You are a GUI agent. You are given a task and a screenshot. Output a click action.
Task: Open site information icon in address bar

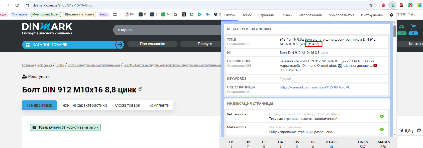click(x=28, y=5)
